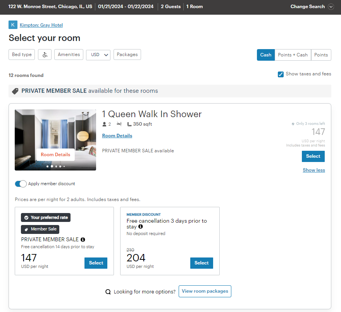341x312 pixels.
Task: Select the accessibility filter icon
Action: 45,55
